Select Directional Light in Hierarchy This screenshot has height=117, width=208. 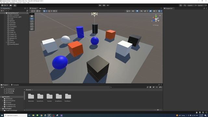pyautogui.click(x=15, y=17)
